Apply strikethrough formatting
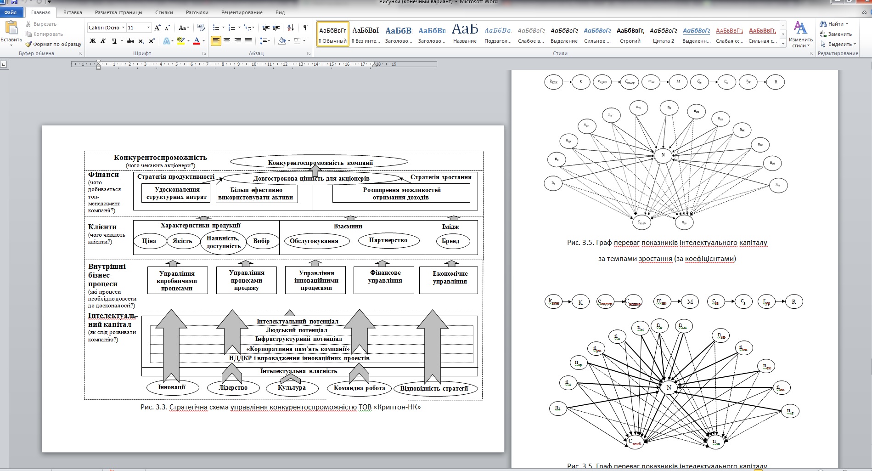872x471 pixels. tap(130, 41)
